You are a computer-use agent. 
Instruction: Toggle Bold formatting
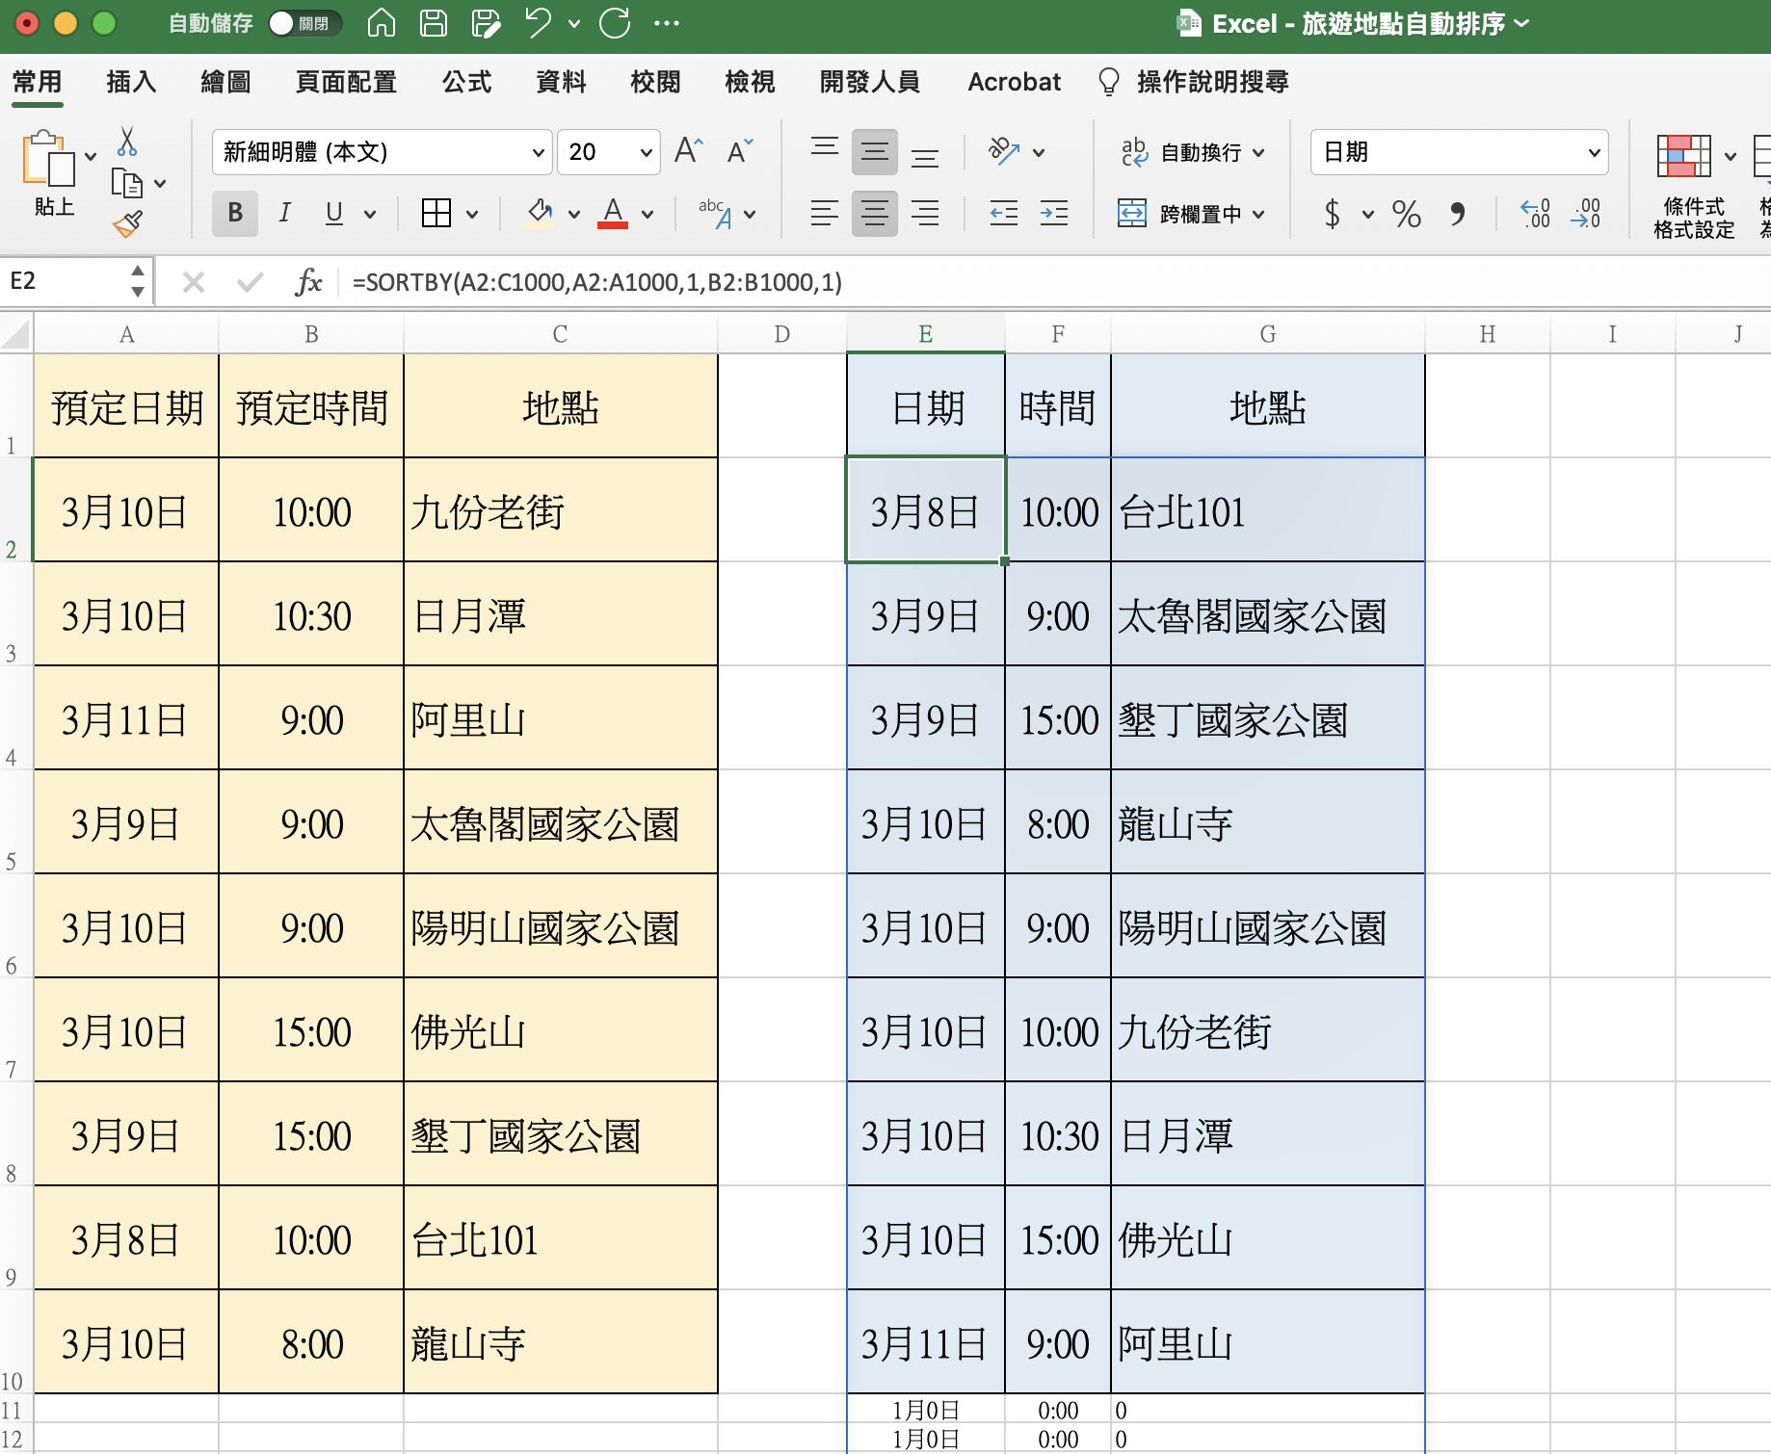click(235, 213)
